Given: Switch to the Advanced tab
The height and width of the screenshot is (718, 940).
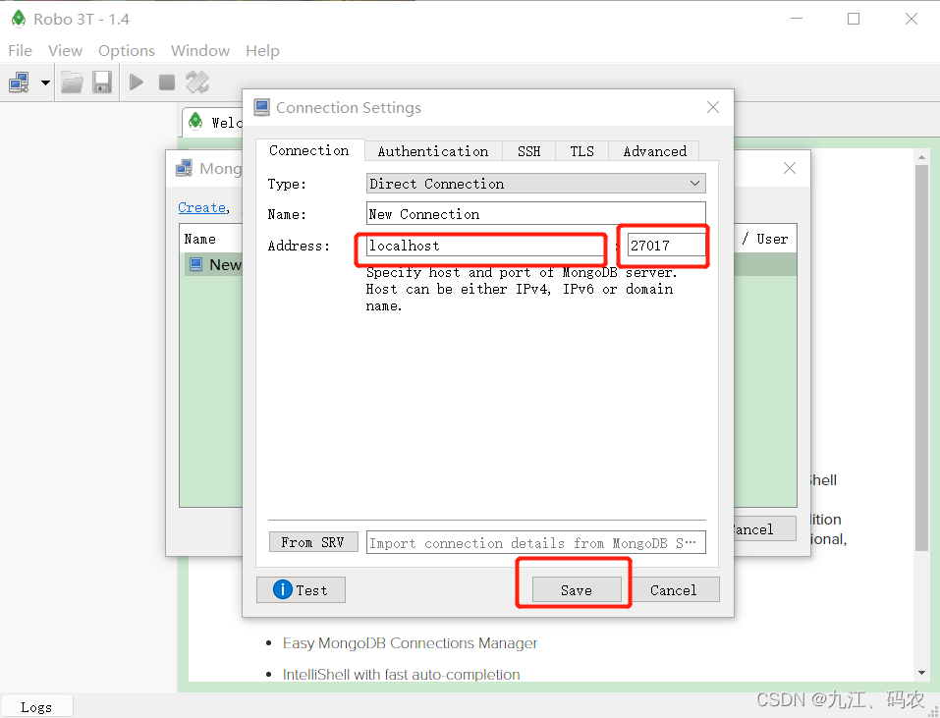Looking at the screenshot, I should (654, 151).
